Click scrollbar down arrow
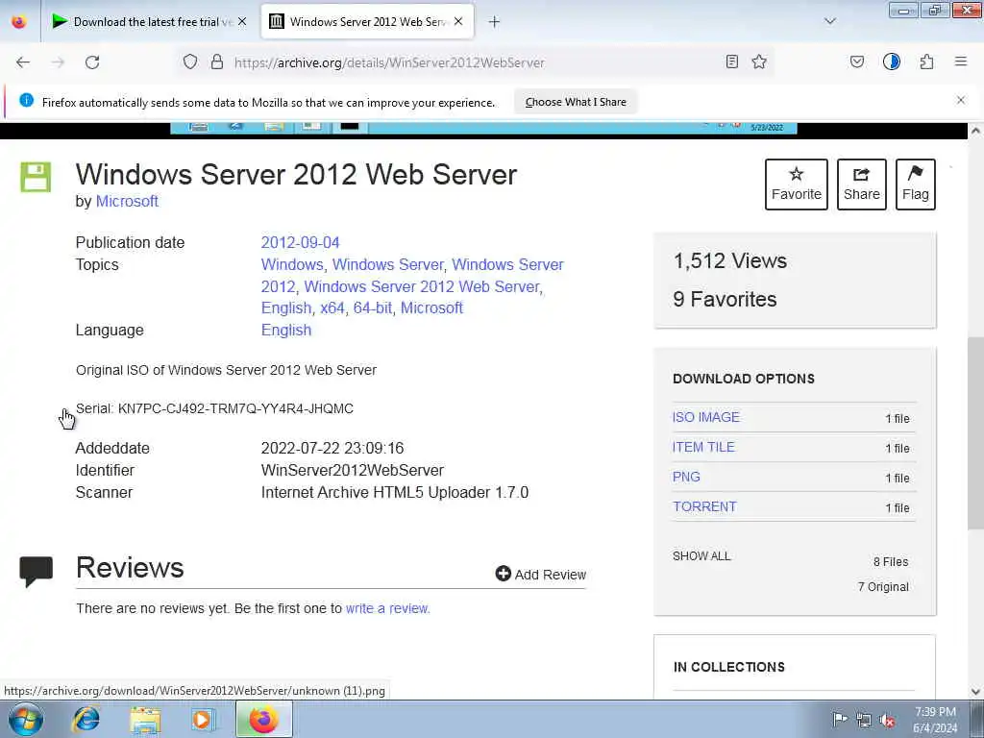Screen dimensions: 984x738 [975, 692]
